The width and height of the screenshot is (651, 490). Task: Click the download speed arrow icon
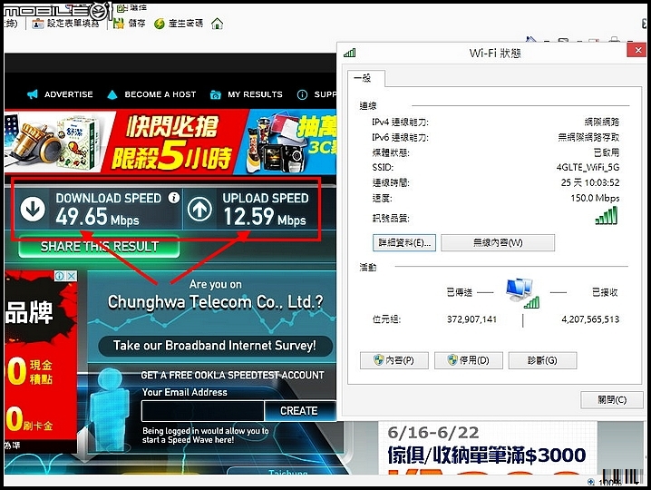[x=33, y=209]
